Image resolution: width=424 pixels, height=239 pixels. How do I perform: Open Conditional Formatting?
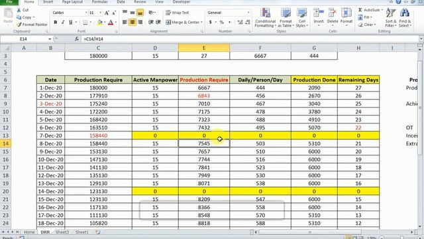click(265, 18)
